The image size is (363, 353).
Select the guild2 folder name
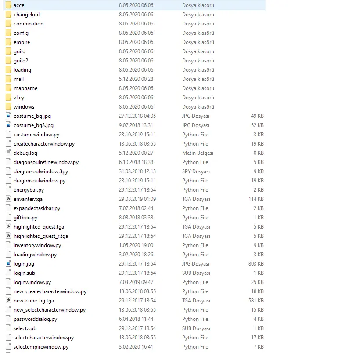click(21, 61)
